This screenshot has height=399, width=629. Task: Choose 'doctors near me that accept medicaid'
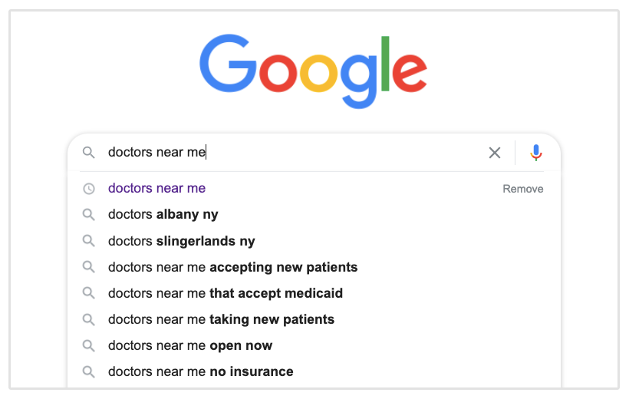pos(226,293)
